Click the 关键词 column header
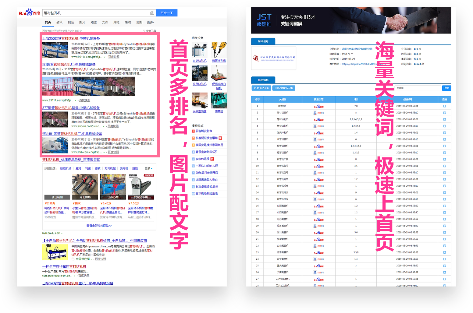The height and width of the screenshot is (313, 473). click(x=283, y=100)
